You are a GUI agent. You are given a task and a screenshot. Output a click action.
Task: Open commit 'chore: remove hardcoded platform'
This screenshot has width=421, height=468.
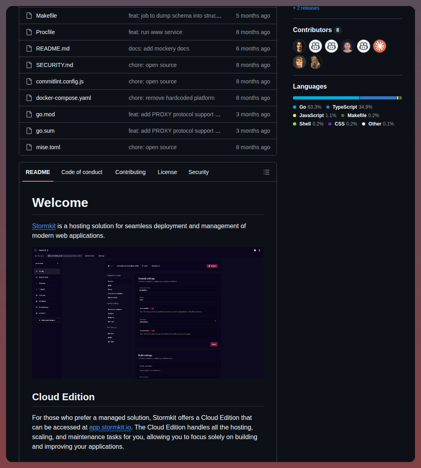(171, 98)
